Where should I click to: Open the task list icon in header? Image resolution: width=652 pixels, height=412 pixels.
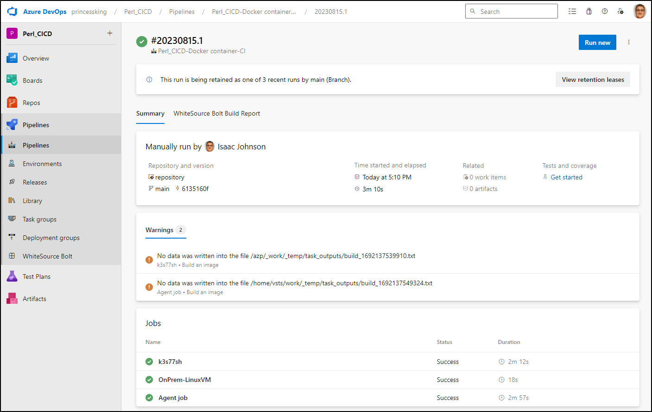(x=572, y=12)
